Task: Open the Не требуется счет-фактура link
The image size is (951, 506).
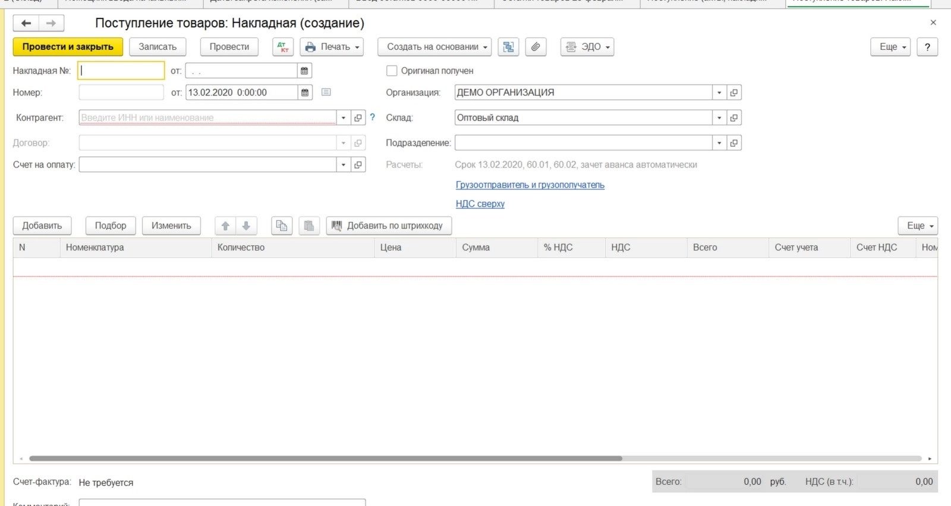Action: 106,483
